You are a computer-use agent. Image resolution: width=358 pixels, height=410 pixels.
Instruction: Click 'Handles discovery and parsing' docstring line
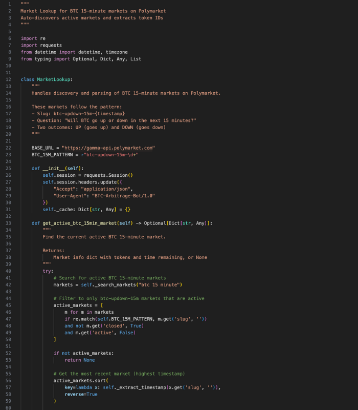click(126, 93)
